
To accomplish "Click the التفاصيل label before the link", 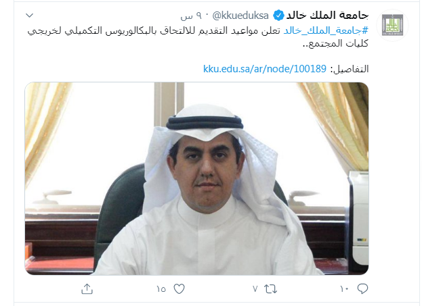I will pos(350,69).
